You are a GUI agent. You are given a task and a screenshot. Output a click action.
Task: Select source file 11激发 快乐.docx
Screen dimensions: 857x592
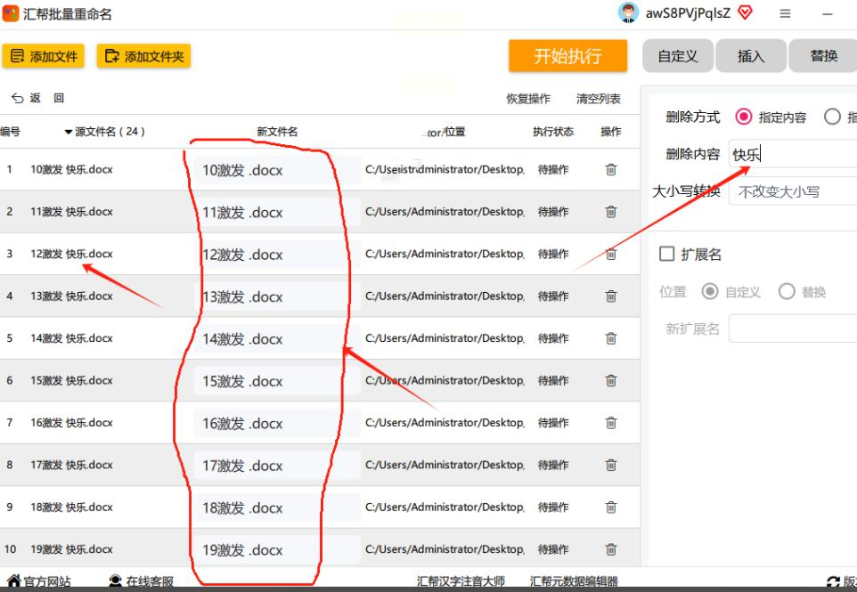coord(71,212)
